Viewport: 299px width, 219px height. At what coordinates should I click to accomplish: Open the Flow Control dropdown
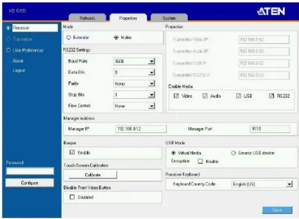(134, 106)
